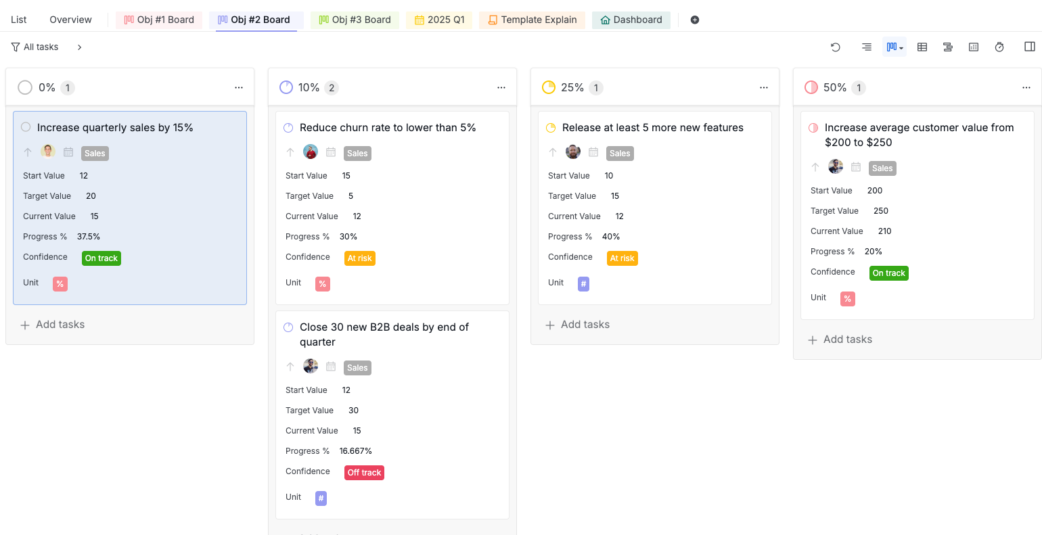This screenshot has height=535, width=1042.
Task: Click Target Value 250 on customer value card
Action: coord(881,211)
